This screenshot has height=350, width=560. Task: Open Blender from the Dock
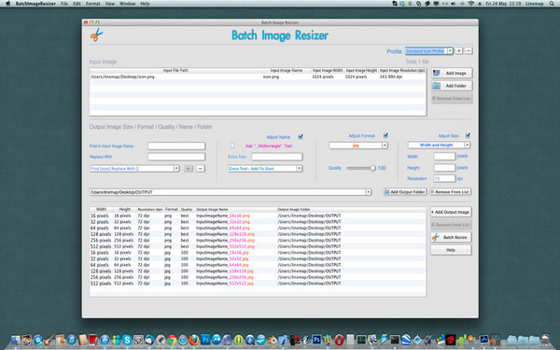point(273,340)
